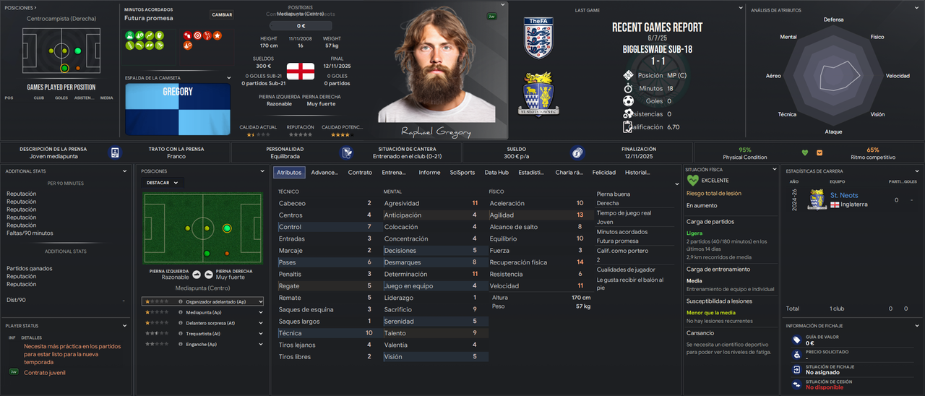Open the St. Neots club link
Viewport: 925px width, 396px height.
[x=844, y=195]
